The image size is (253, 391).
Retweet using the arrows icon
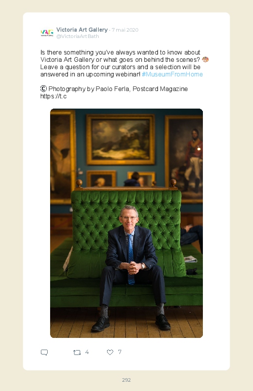pos(77,353)
